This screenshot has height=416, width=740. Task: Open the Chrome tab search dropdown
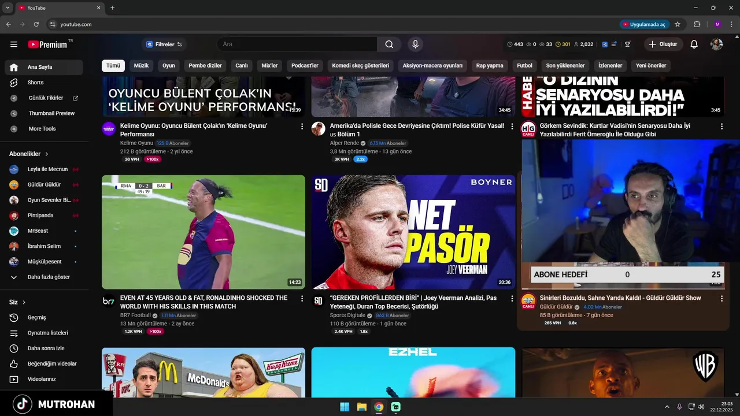[8, 8]
